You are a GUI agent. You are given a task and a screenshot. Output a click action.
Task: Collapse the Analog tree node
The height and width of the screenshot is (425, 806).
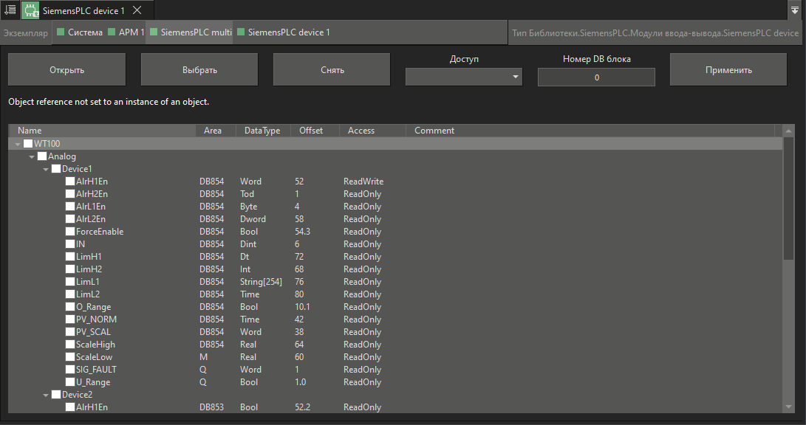[x=32, y=156]
